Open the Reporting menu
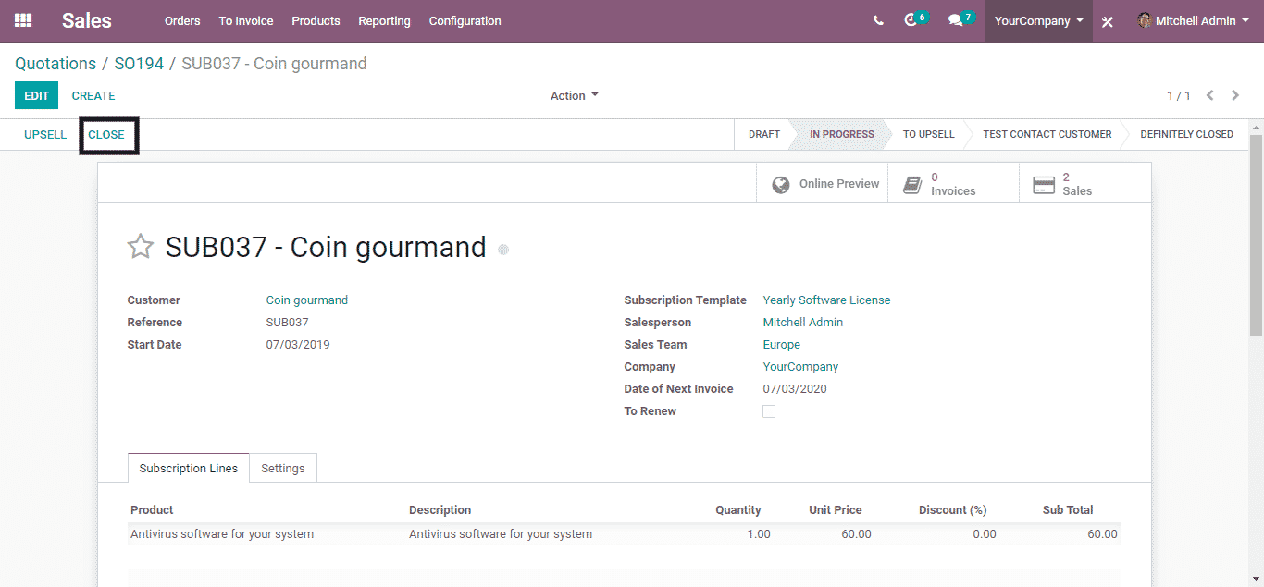The image size is (1264, 587). coord(384,20)
